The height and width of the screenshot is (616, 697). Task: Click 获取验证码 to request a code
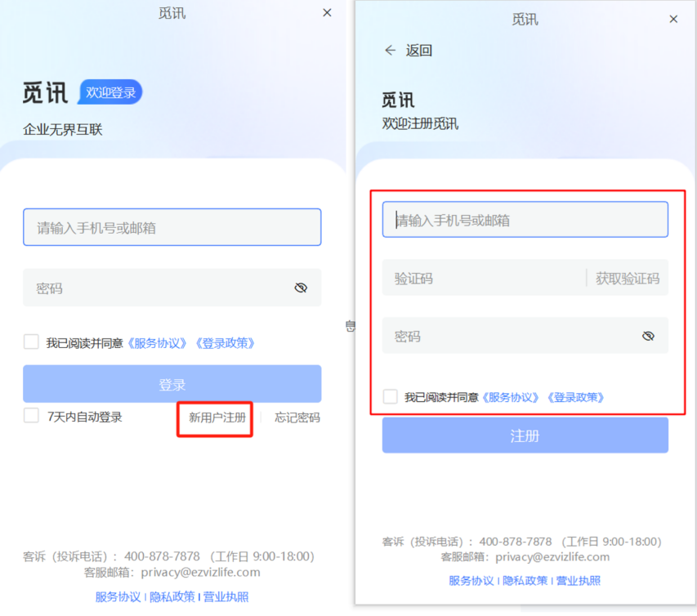[x=628, y=279]
